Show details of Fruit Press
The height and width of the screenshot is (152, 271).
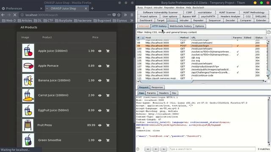click(100, 125)
